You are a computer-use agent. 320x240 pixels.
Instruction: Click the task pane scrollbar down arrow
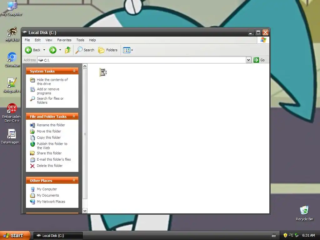coord(85,211)
